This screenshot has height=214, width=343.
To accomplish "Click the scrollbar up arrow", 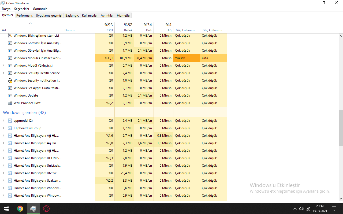I will click(x=341, y=36).
